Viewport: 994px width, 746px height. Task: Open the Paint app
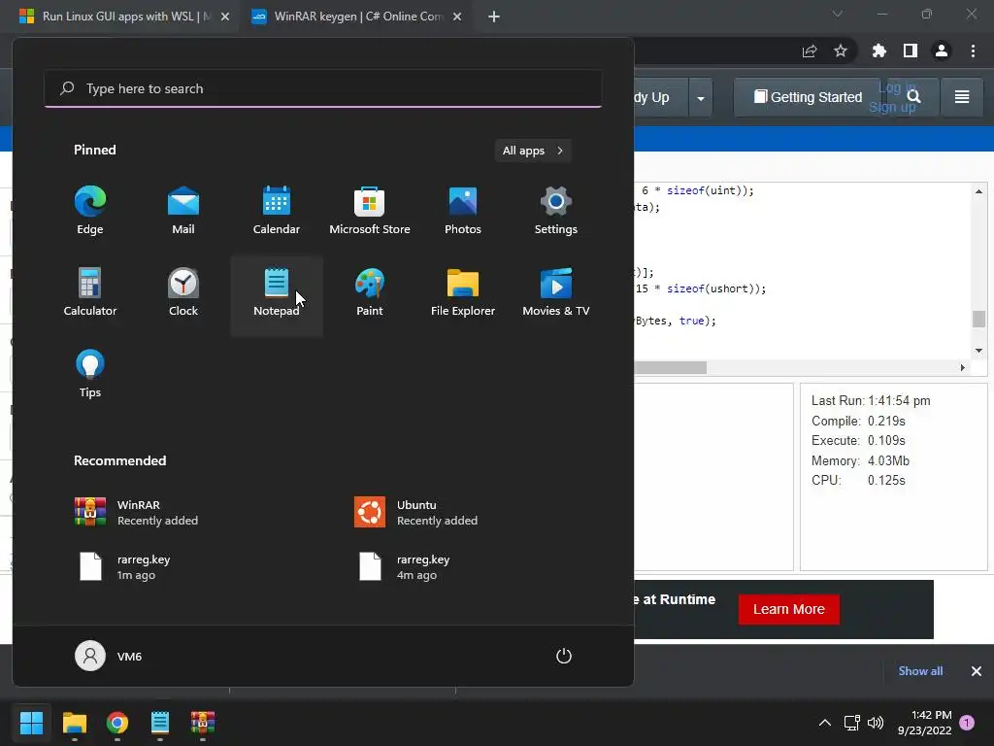tap(370, 293)
